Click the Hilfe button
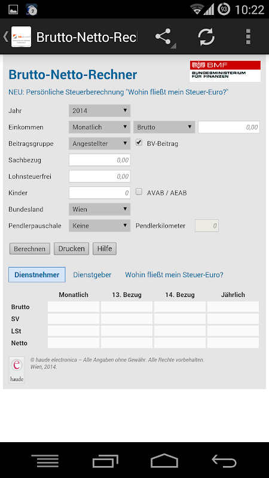 (x=105, y=249)
